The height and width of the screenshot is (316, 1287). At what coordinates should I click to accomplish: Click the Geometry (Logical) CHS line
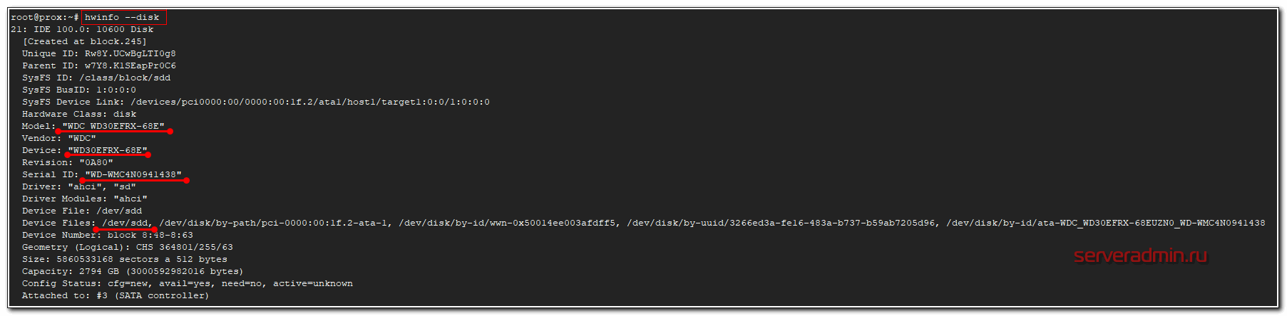point(127,247)
